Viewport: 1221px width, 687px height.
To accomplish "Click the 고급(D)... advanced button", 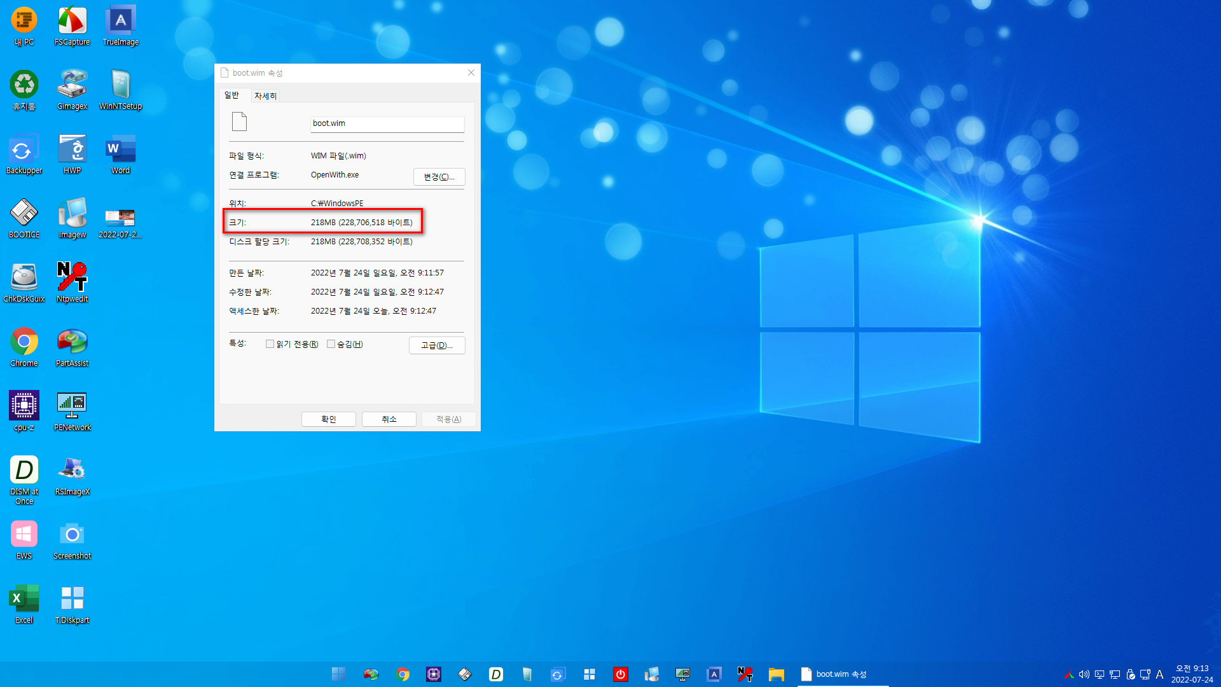I will click(437, 345).
